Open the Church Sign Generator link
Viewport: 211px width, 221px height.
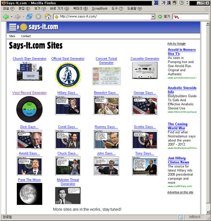(30, 58)
